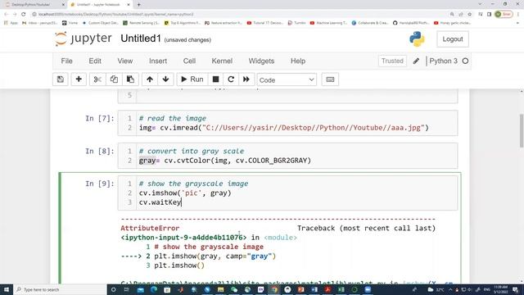
Task: Open the Cell menu
Action: pyautogui.click(x=189, y=61)
